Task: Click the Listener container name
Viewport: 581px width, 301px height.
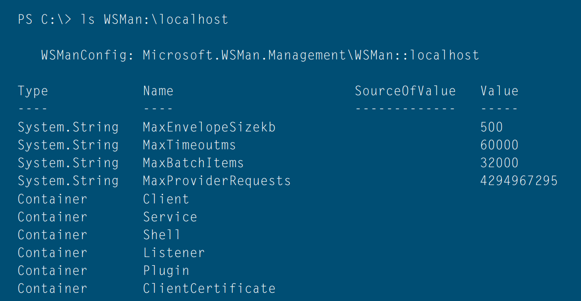Action: [x=174, y=253]
